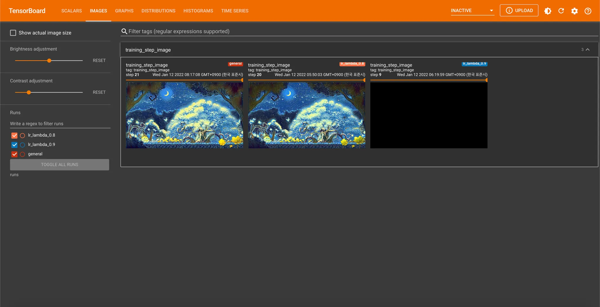The image size is (600, 307).
Task: Switch to the SCALARS tab
Action: pyautogui.click(x=71, y=11)
